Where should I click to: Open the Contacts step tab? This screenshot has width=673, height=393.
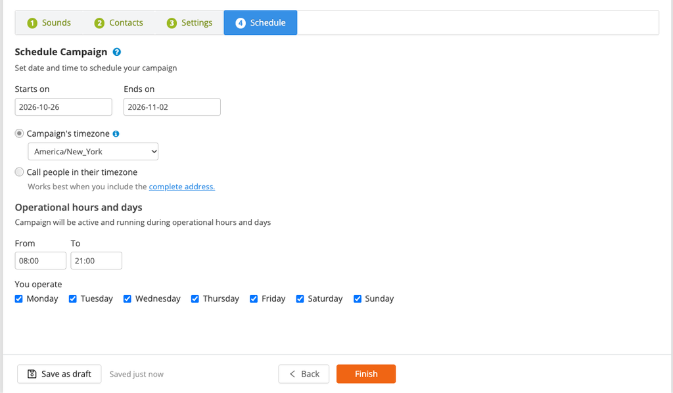118,23
